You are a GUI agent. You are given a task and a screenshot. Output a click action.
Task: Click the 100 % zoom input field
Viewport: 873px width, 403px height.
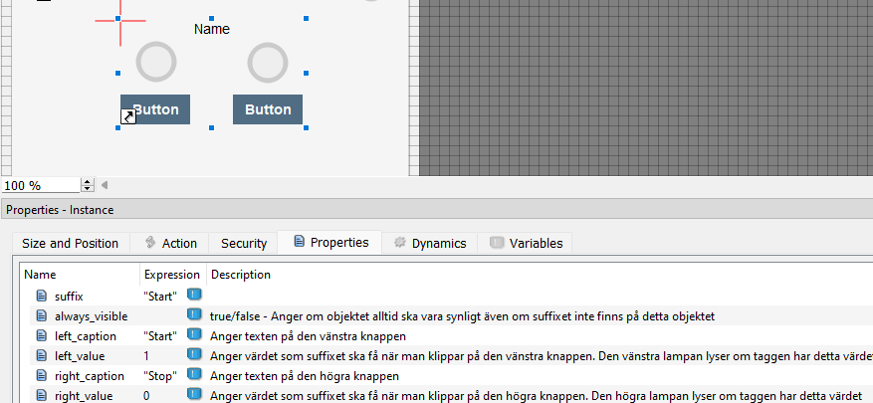tap(40, 185)
